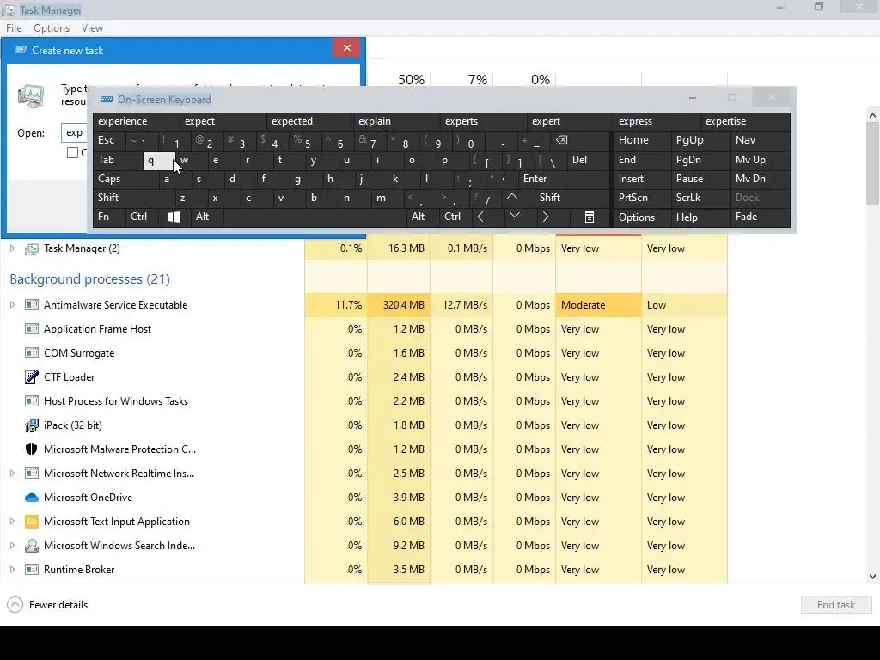Viewport: 880px width, 660px height.
Task: Click the scrollbar down arrow
Action: click(872, 577)
